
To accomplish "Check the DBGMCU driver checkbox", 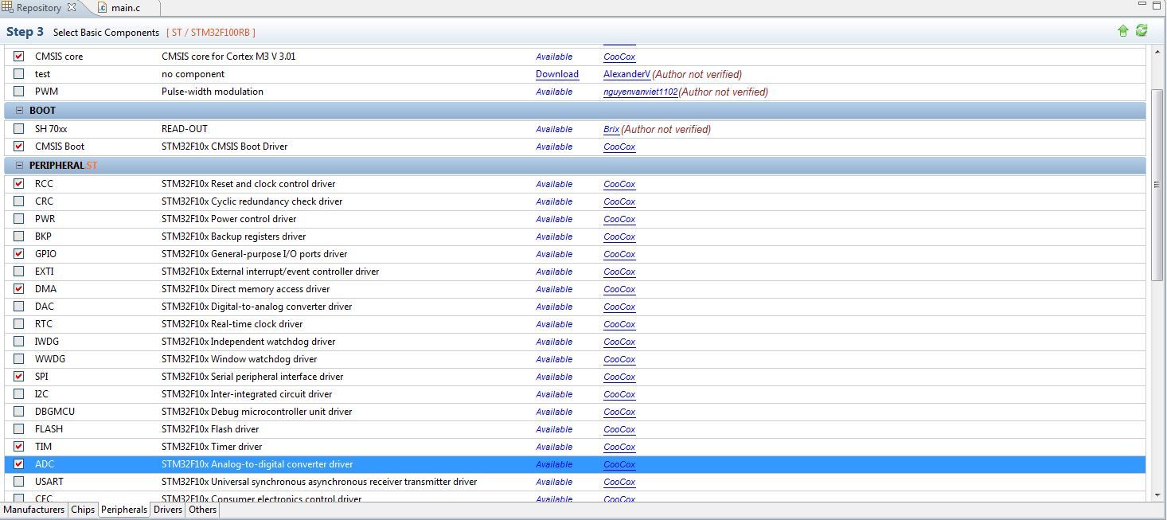I will click(19, 412).
